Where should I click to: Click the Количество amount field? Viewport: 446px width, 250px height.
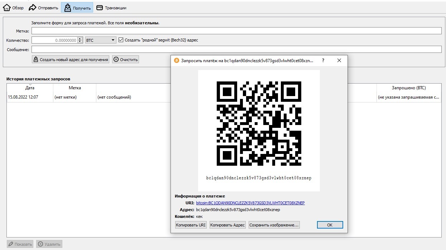(54, 40)
